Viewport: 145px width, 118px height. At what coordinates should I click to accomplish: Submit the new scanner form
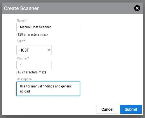(x=131, y=109)
